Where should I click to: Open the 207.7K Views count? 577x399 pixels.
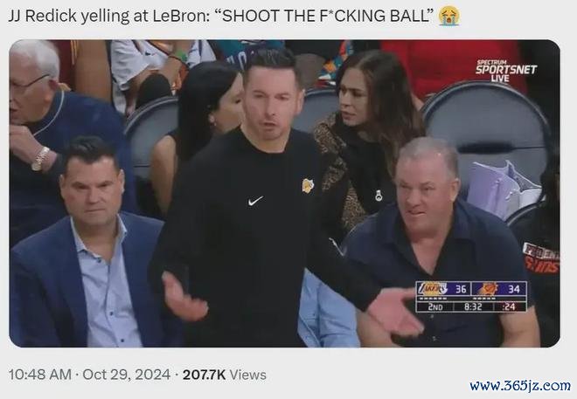[x=224, y=375]
